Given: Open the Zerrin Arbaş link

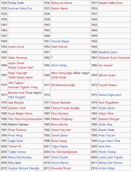Looking at the screenshot, I should pyautogui.click(x=59, y=65).
